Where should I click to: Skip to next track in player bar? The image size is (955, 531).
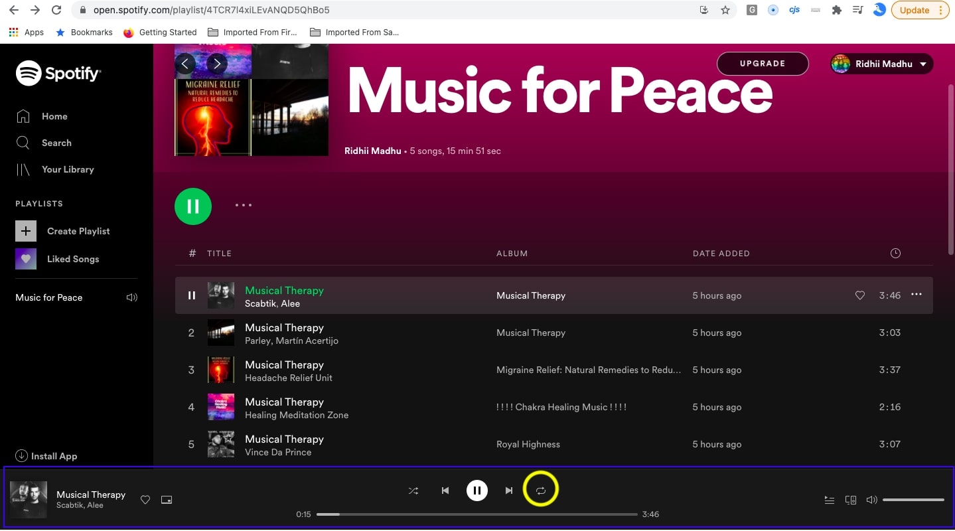pyautogui.click(x=508, y=491)
